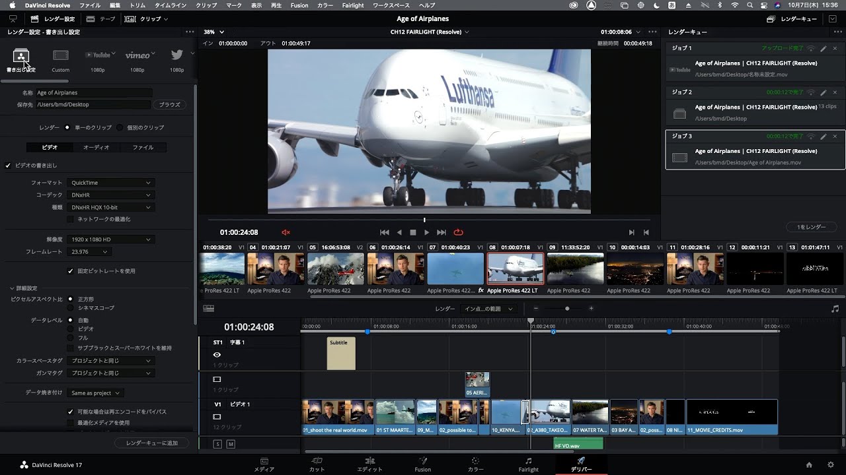Open the Fairlight page
Viewport: 846px width, 475px height.
528,462
